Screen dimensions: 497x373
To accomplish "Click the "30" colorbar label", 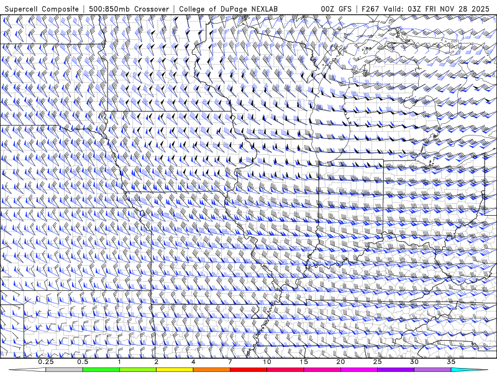I will pos(414,362).
